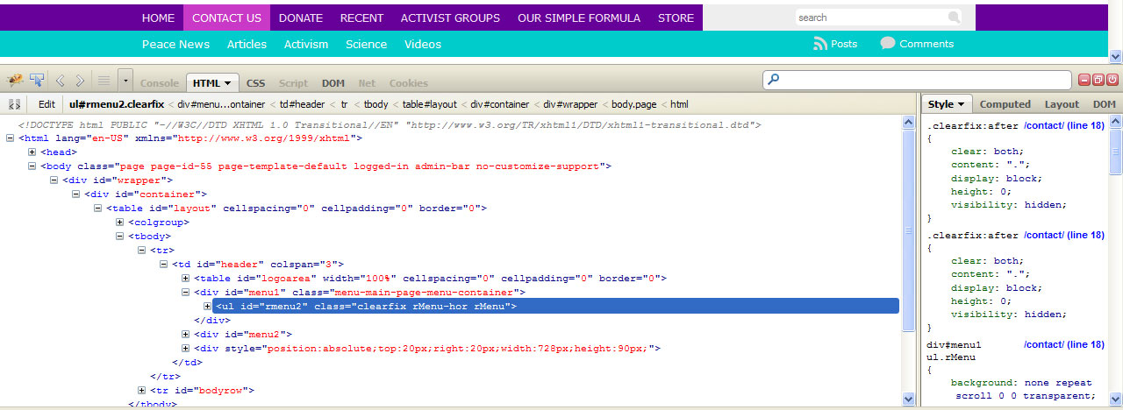Collapse the table id layout node
Viewport: 1123px width, 410px height.
[98, 209]
